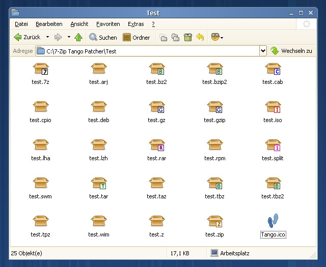Select the test.tar archive icon

(99, 184)
